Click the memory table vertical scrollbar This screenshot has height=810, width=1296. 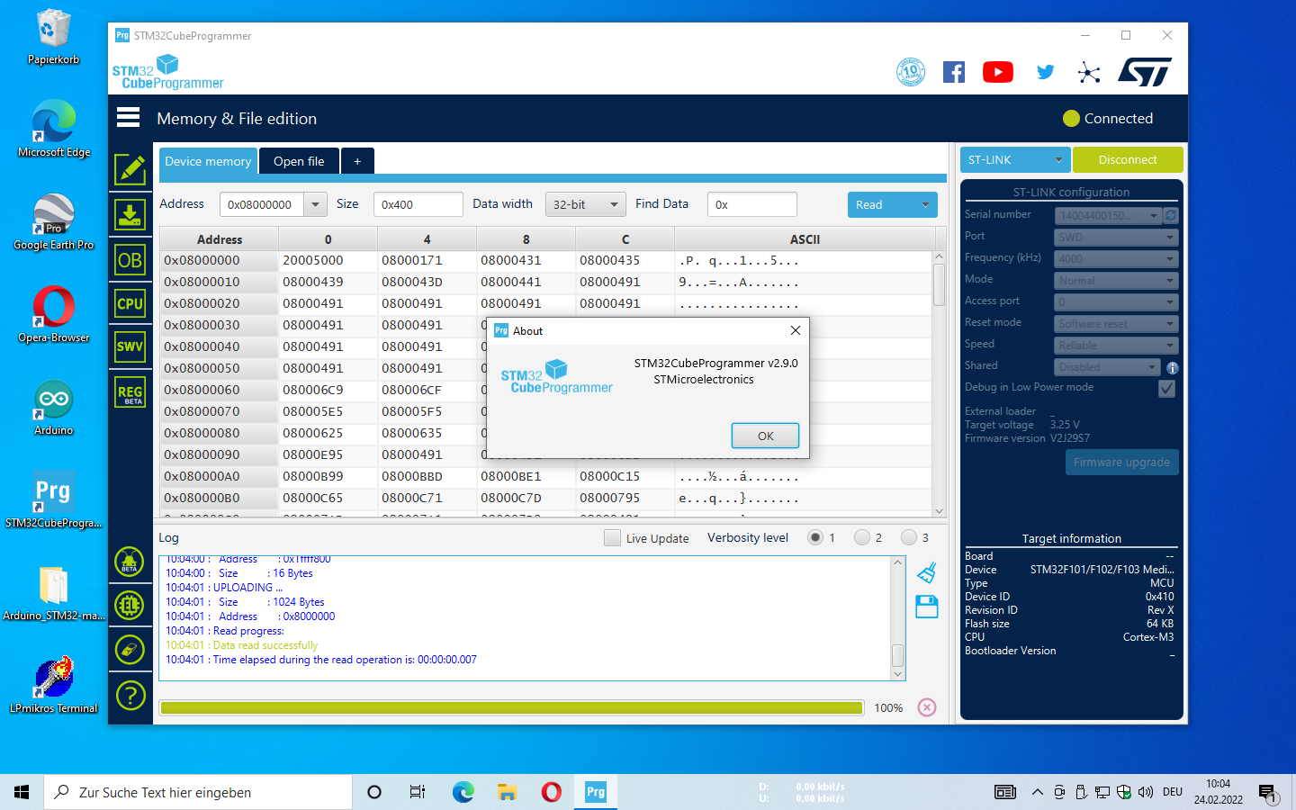coord(939,383)
